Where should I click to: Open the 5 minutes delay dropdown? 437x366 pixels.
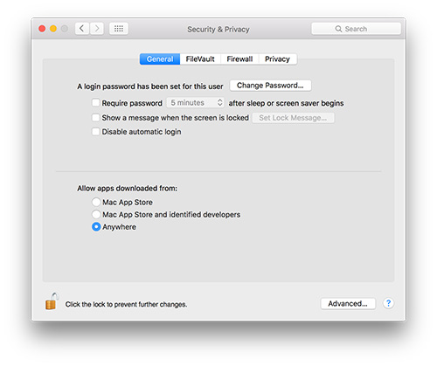point(195,103)
